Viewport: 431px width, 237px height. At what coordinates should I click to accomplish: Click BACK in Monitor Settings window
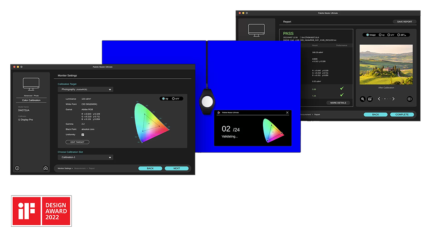tap(150, 169)
